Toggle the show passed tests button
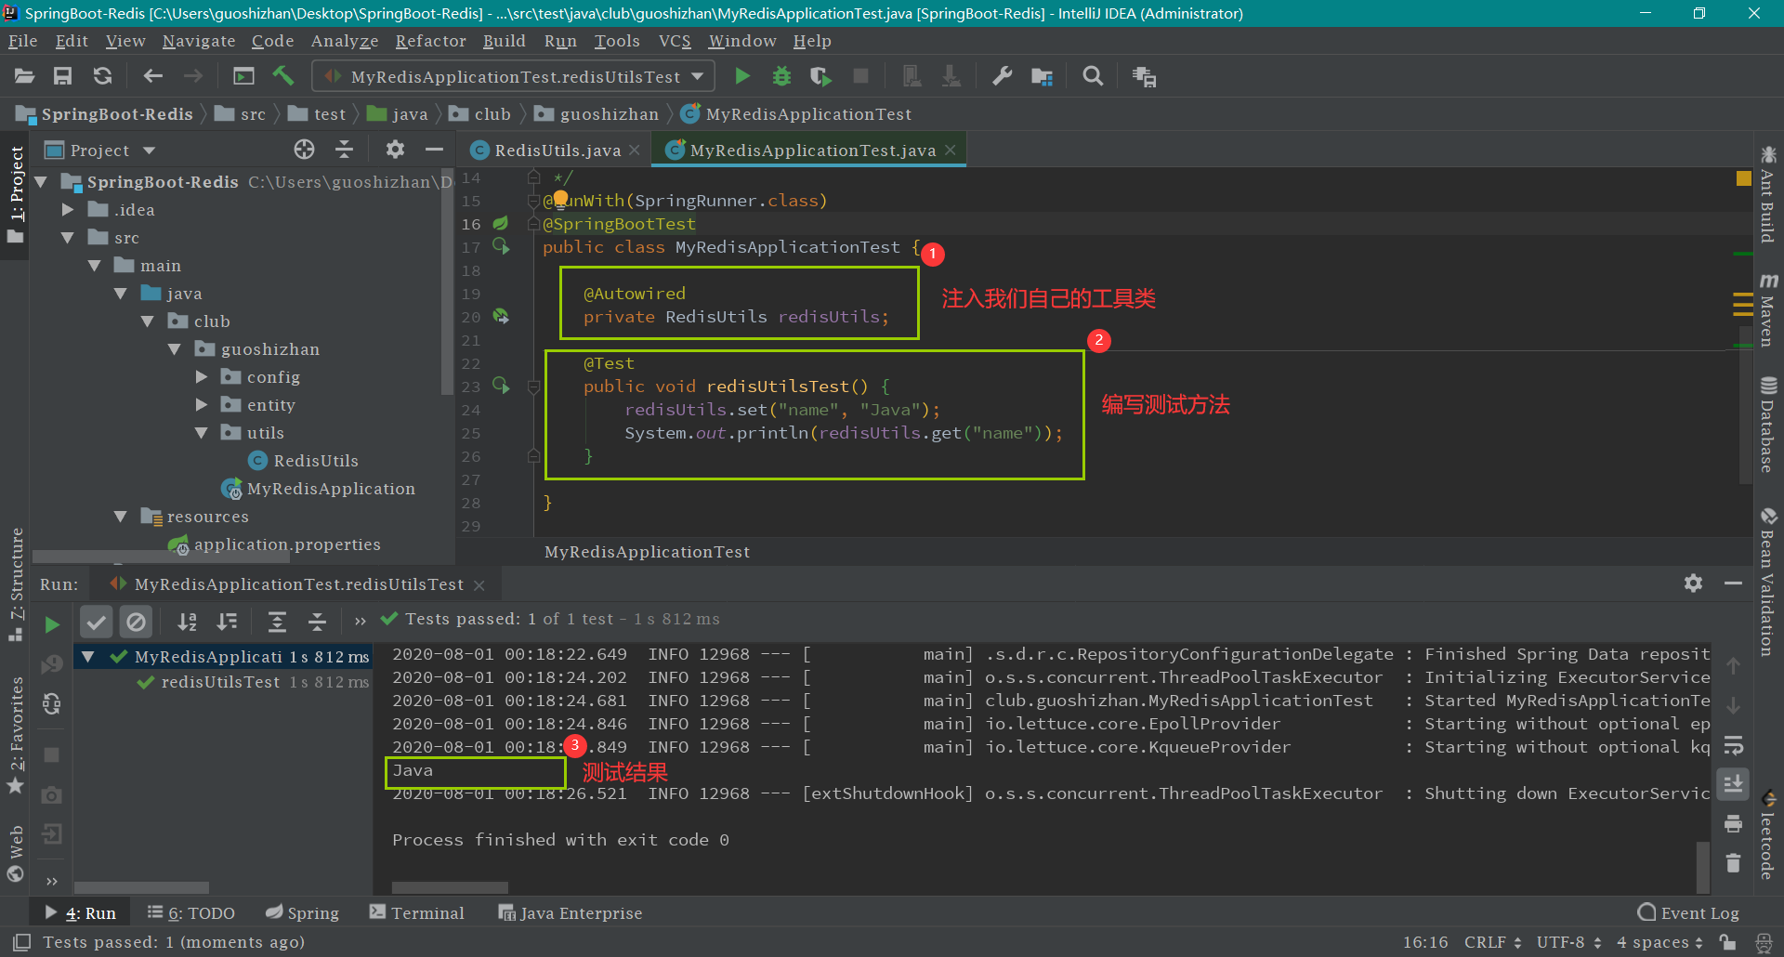This screenshot has width=1784, height=957. [96, 622]
